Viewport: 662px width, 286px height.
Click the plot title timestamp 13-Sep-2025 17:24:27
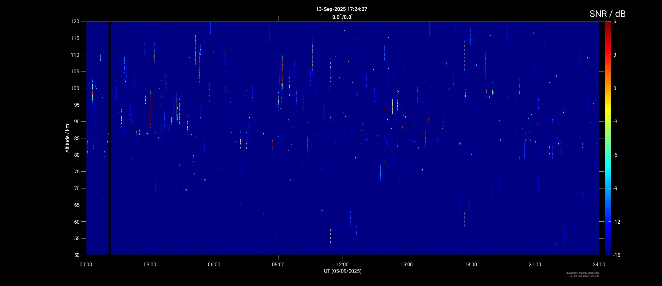tap(341, 9)
